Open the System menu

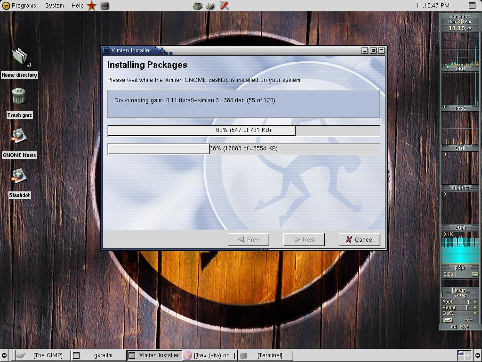pos(55,6)
